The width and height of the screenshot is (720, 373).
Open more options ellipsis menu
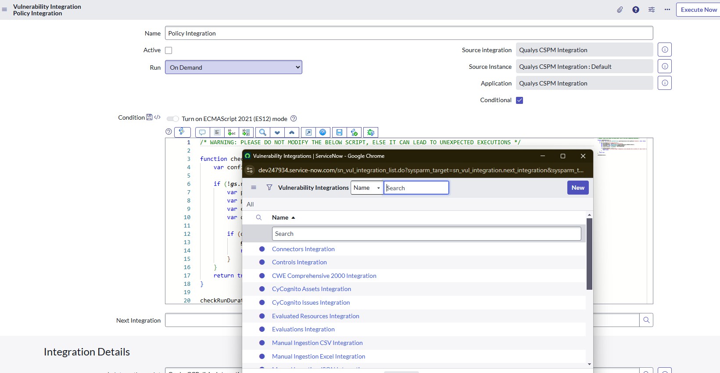(x=667, y=10)
